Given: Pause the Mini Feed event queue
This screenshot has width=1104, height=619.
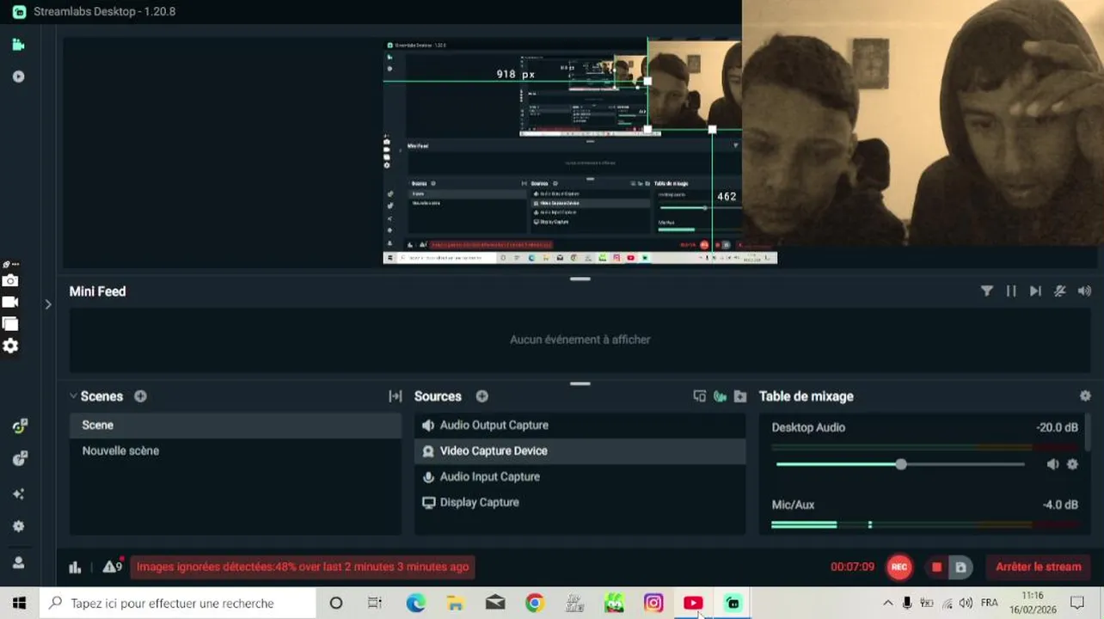Looking at the screenshot, I should point(1011,291).
